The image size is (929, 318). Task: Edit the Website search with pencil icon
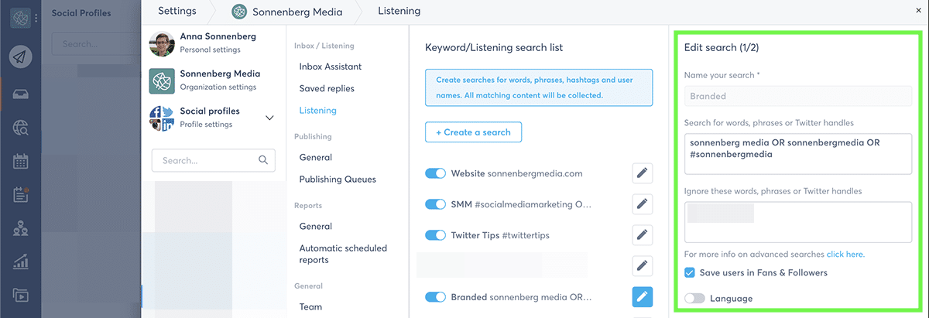[642, 173]
